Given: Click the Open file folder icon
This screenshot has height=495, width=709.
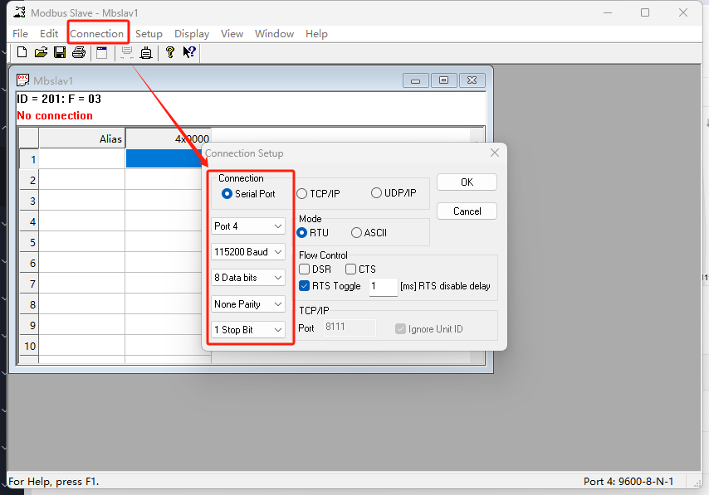Looking at the screenshot, I should (x=41, y=53).
